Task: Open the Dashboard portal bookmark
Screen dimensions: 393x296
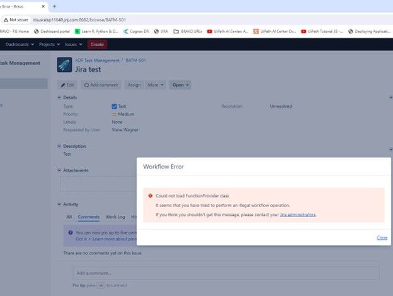Action: [52, 32]
